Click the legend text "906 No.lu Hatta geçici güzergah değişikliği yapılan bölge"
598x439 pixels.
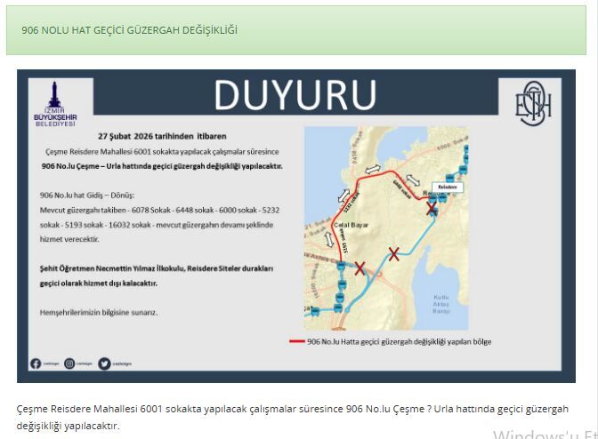pyautogui.click(x=400, y=341)
